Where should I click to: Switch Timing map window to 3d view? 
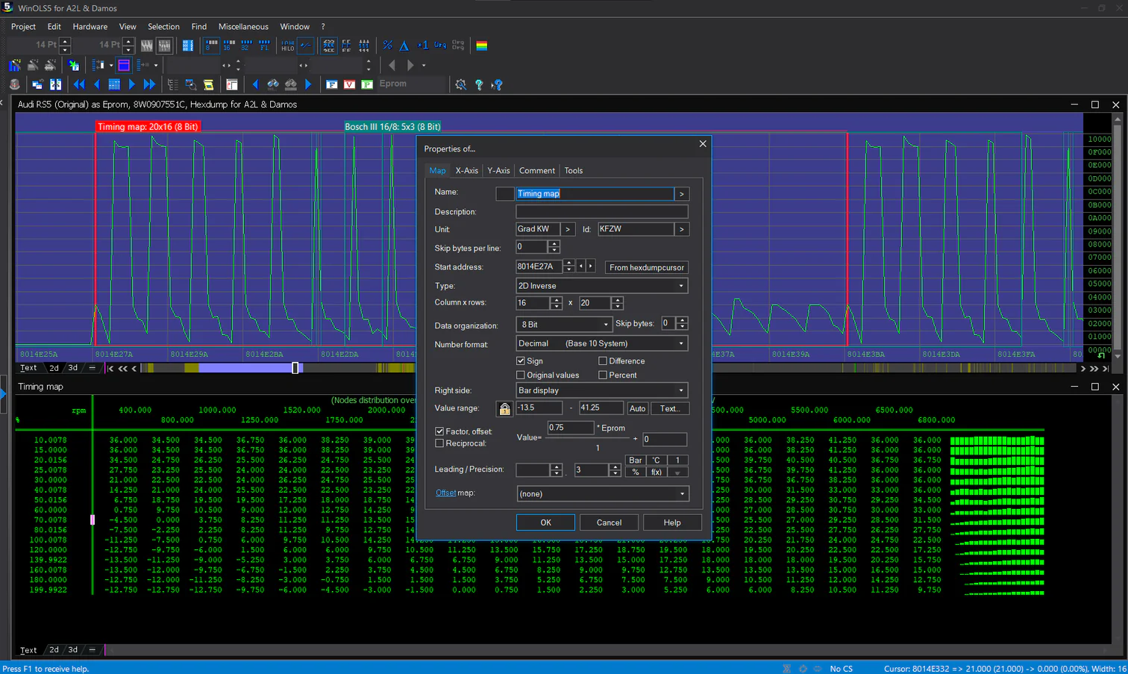pyautogui.click(x=73, y=649)
